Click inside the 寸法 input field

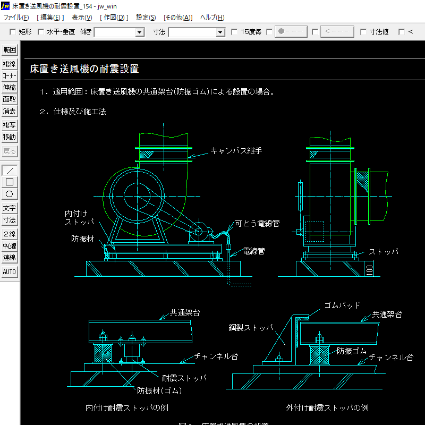pos(193,32)
